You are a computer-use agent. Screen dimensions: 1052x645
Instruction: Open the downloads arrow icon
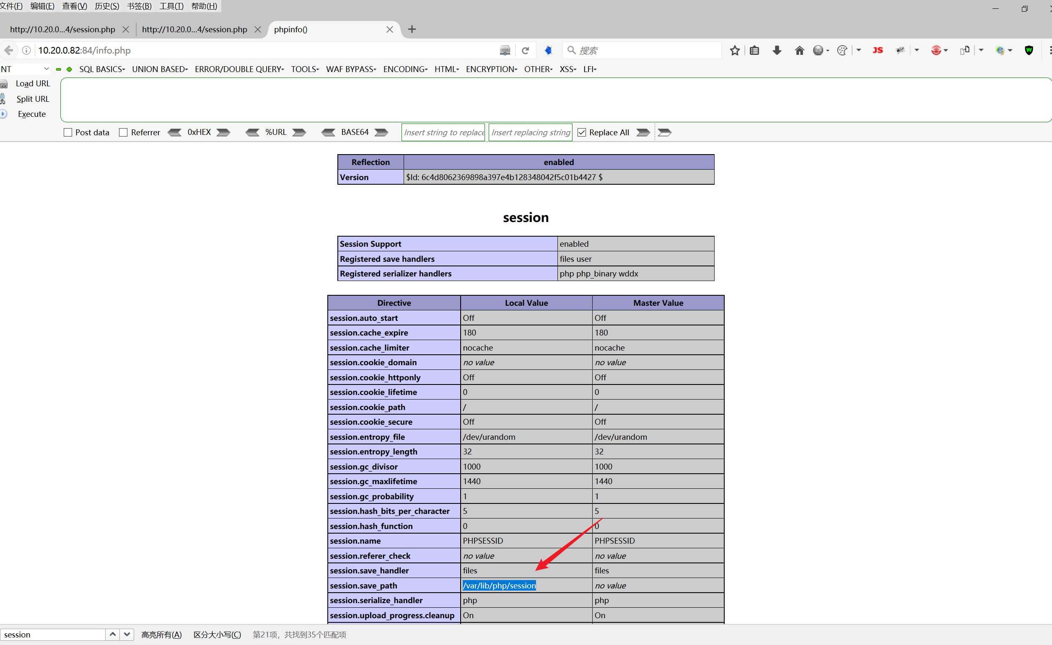coord(777,50)
